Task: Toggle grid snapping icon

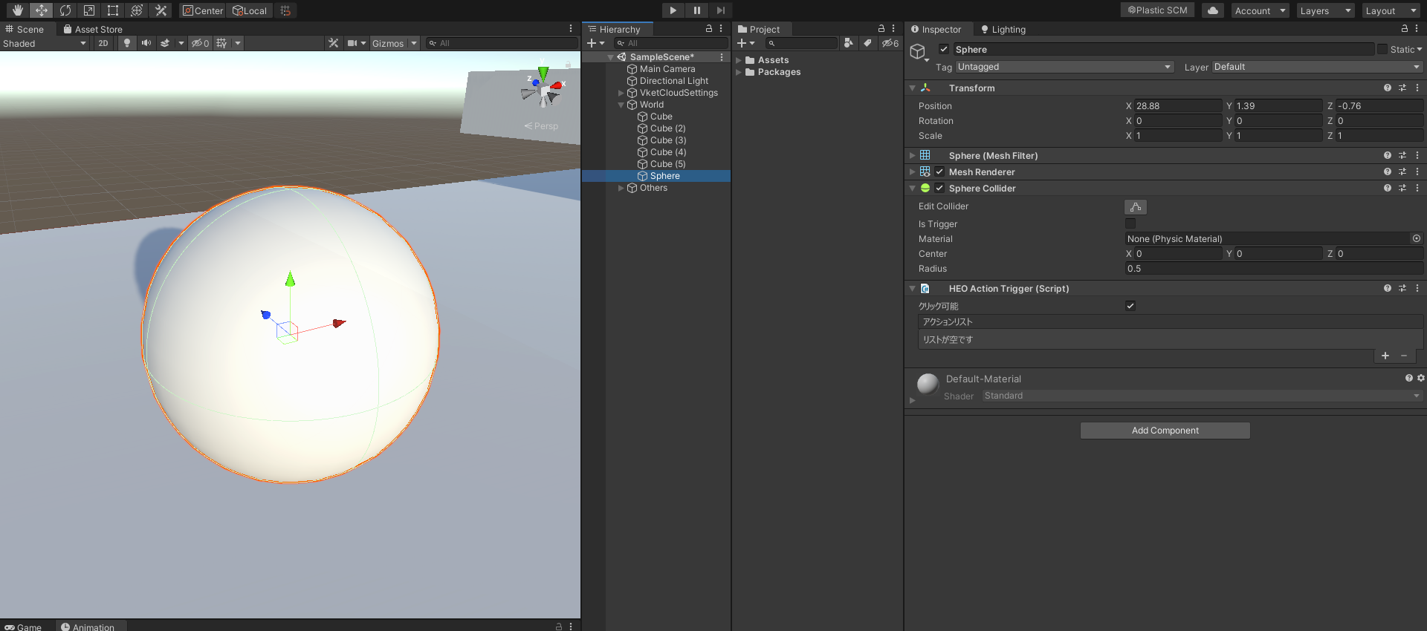Action: [x=285, y=10]
